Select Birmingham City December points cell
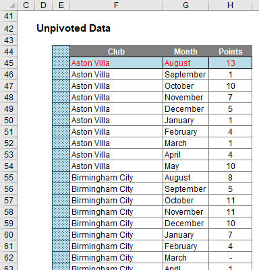Viewport: 259px width, 270px height. click(x=230, y=223)
